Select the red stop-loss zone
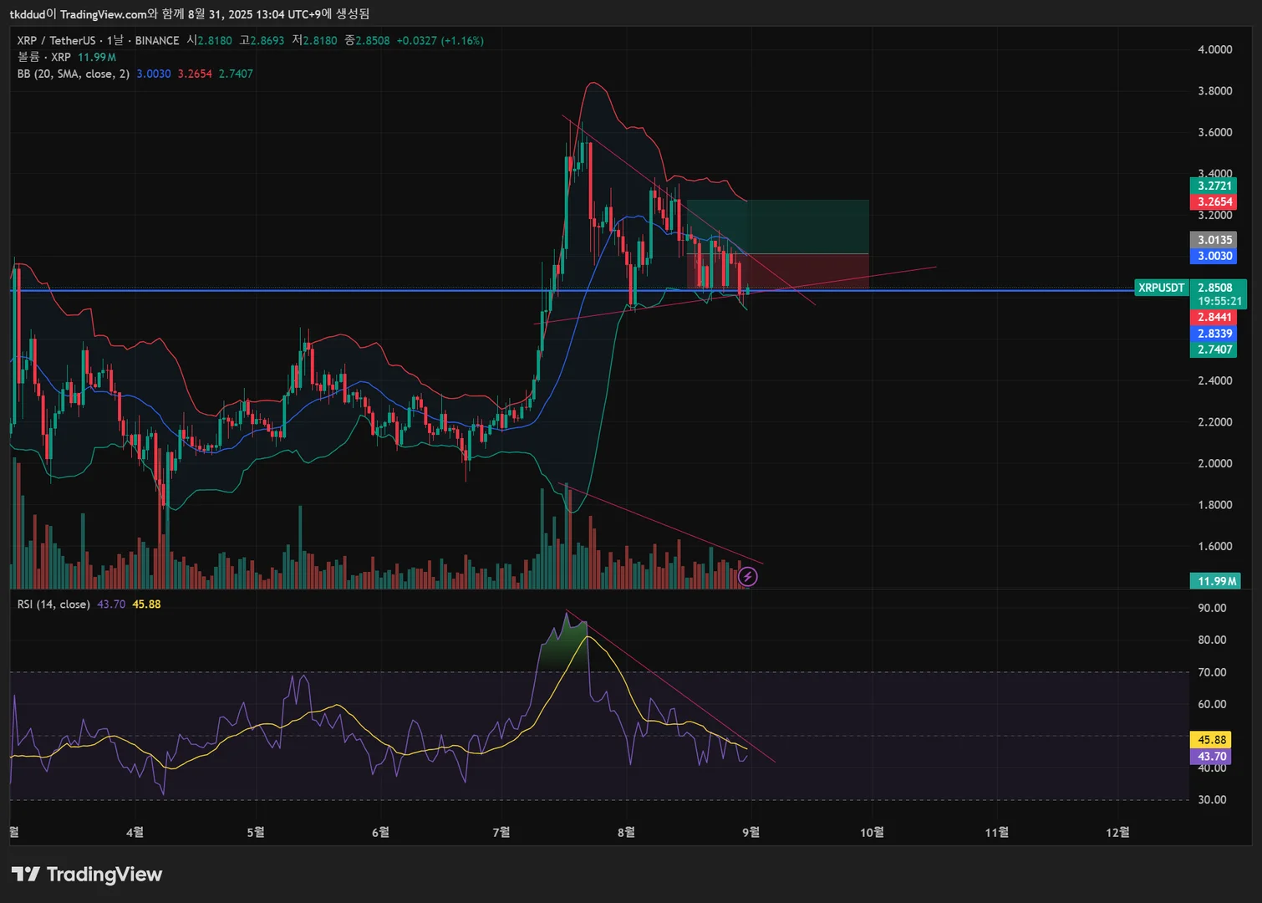This screenshot has width=1262, height=903. pos(777,272)
